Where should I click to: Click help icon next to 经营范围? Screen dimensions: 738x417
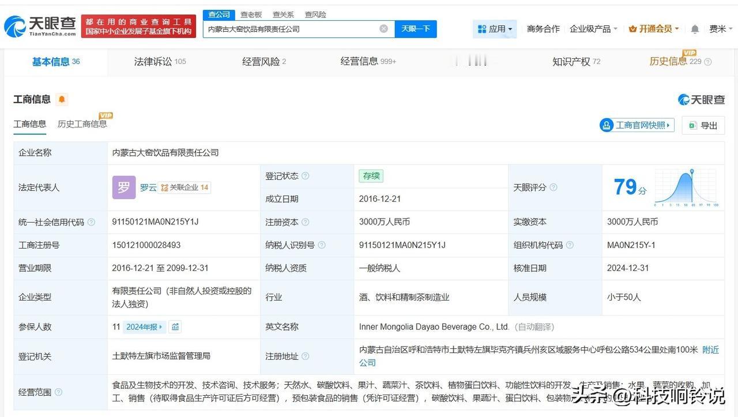tap(58, 392)
